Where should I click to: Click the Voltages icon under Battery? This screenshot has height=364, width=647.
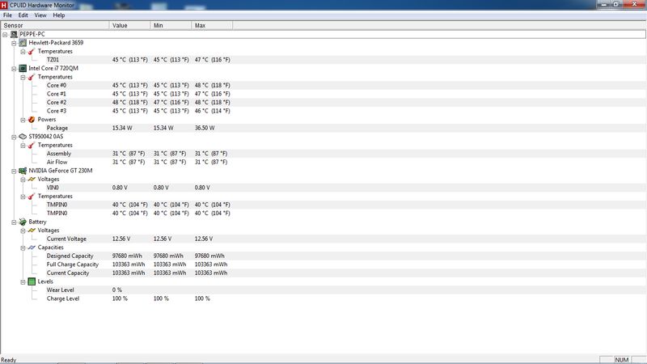pos(32,231)
